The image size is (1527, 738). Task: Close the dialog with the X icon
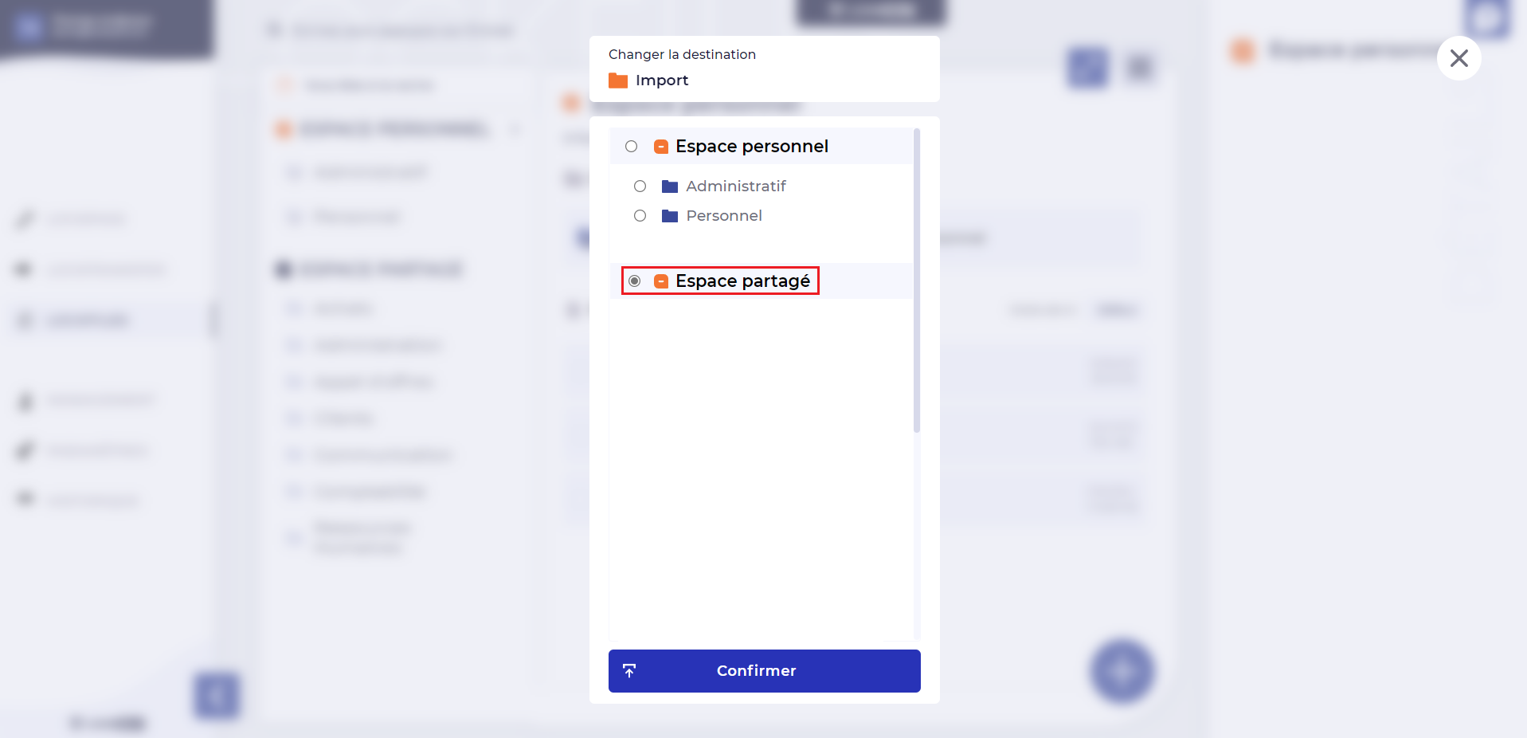pos(1459,58)
